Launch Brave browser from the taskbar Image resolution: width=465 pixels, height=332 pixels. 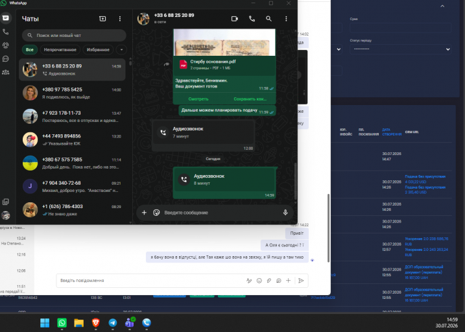95,323
